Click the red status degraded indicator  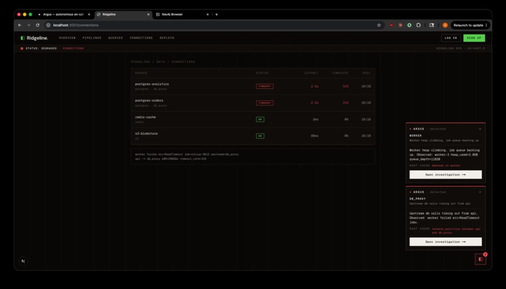point(22,48)
